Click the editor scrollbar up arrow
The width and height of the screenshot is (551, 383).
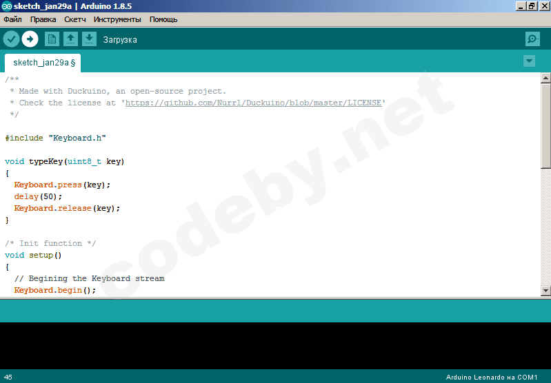[x=545, y=78]
